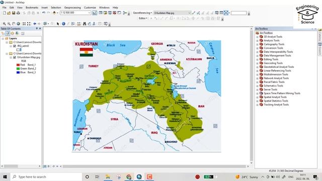
Task: Click the IRQ_adm0 polygon symbol swatch
Action: [19, 50]
